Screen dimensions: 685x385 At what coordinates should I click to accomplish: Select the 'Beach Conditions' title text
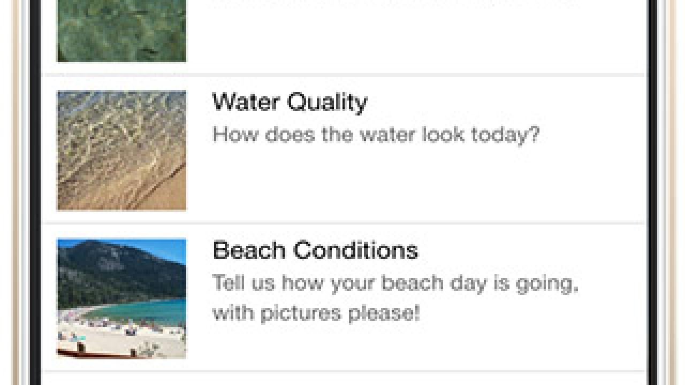click(316, 250)
